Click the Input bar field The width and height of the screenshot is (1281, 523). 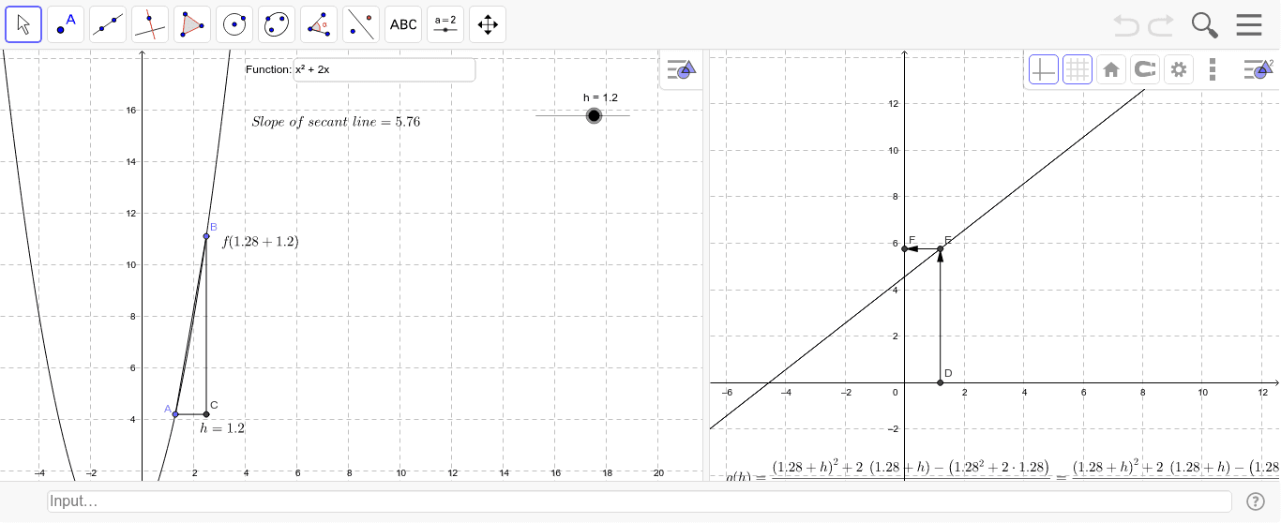coord(640,501)
